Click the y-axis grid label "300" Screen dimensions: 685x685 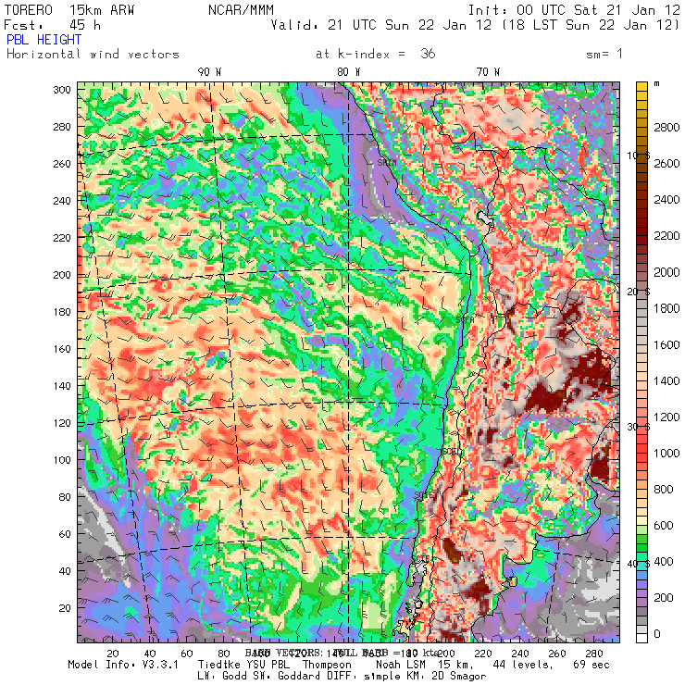pyautogui.click(x=62, y=90)
